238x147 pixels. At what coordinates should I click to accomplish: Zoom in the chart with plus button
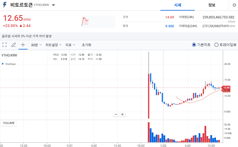coord(122,114)
